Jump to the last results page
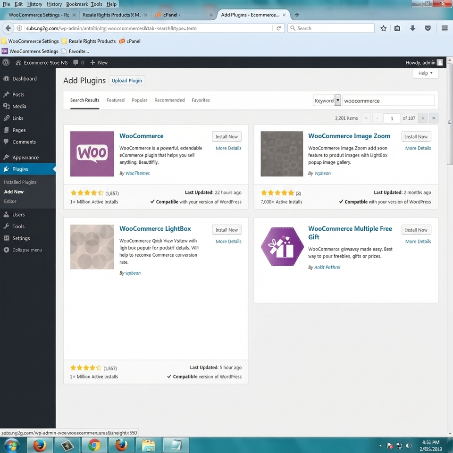The image size is (453, 453). (x=433, y=118)
